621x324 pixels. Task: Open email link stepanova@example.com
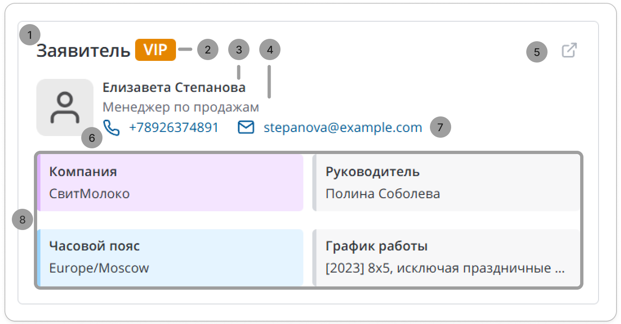tap(343, 127)
